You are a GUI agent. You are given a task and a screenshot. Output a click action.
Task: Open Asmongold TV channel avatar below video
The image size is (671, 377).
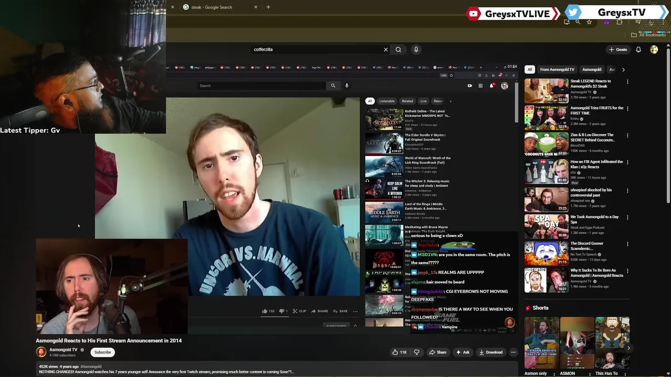[x=41, y=352]
